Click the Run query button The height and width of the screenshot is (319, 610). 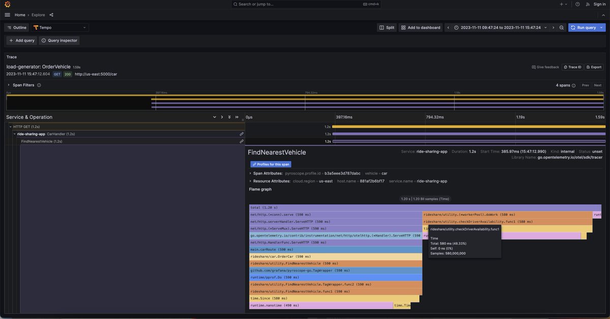click(x=583, y=27)
